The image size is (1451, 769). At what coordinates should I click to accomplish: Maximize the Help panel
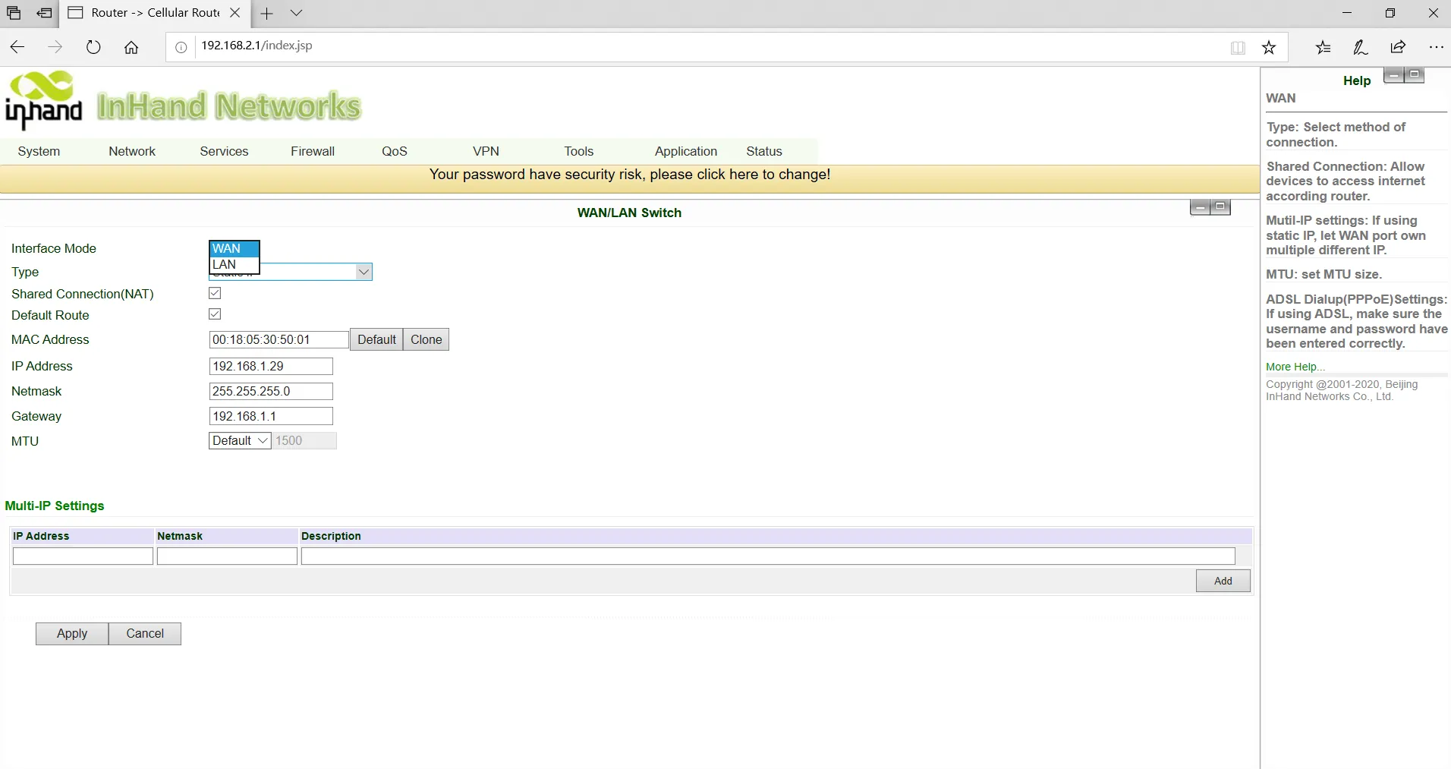(1415, 75)
